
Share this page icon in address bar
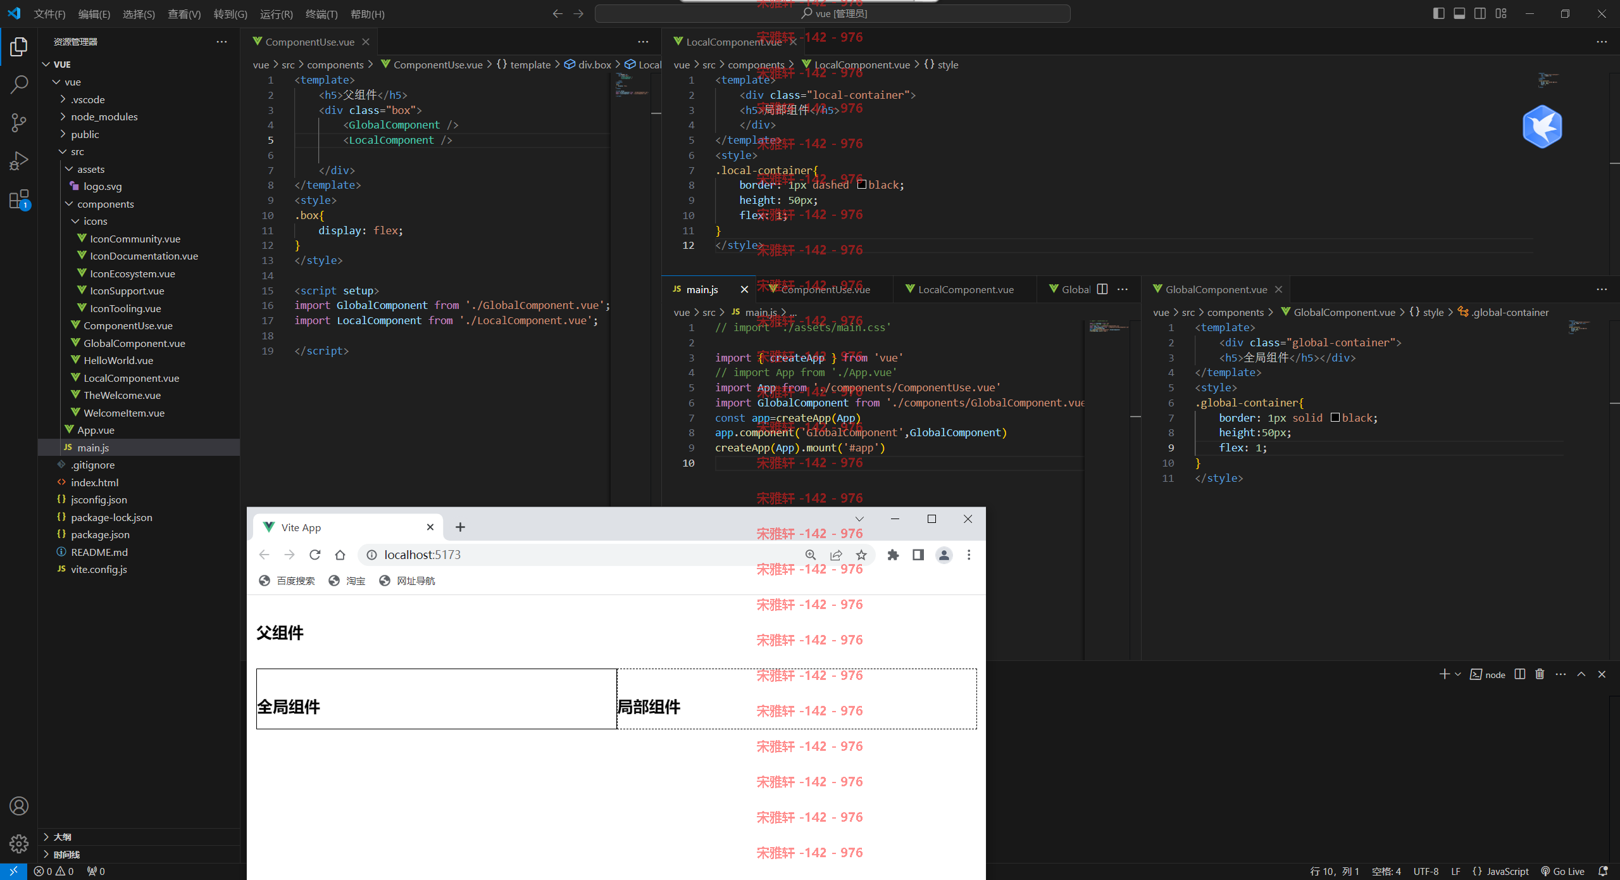click(836, 555)
